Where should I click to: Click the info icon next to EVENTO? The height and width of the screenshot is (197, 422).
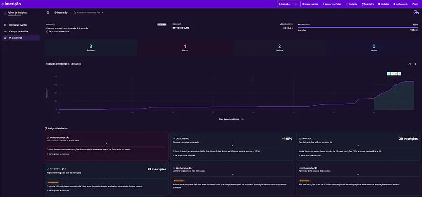(x=54, y=24)
